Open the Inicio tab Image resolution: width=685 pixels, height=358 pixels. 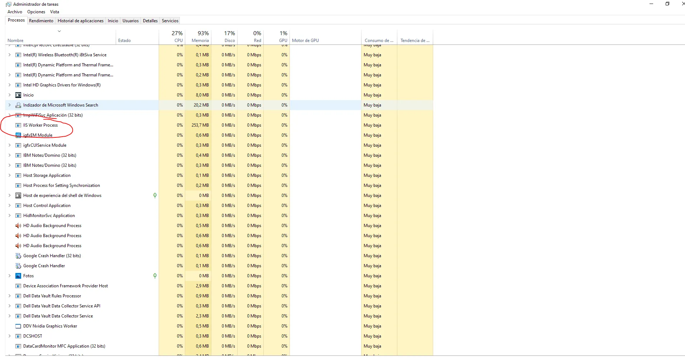tap(113, 21)
